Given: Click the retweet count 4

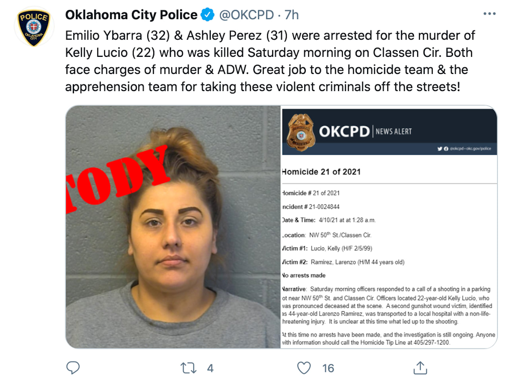Looking at the screenshot, I should click(210, 368).
